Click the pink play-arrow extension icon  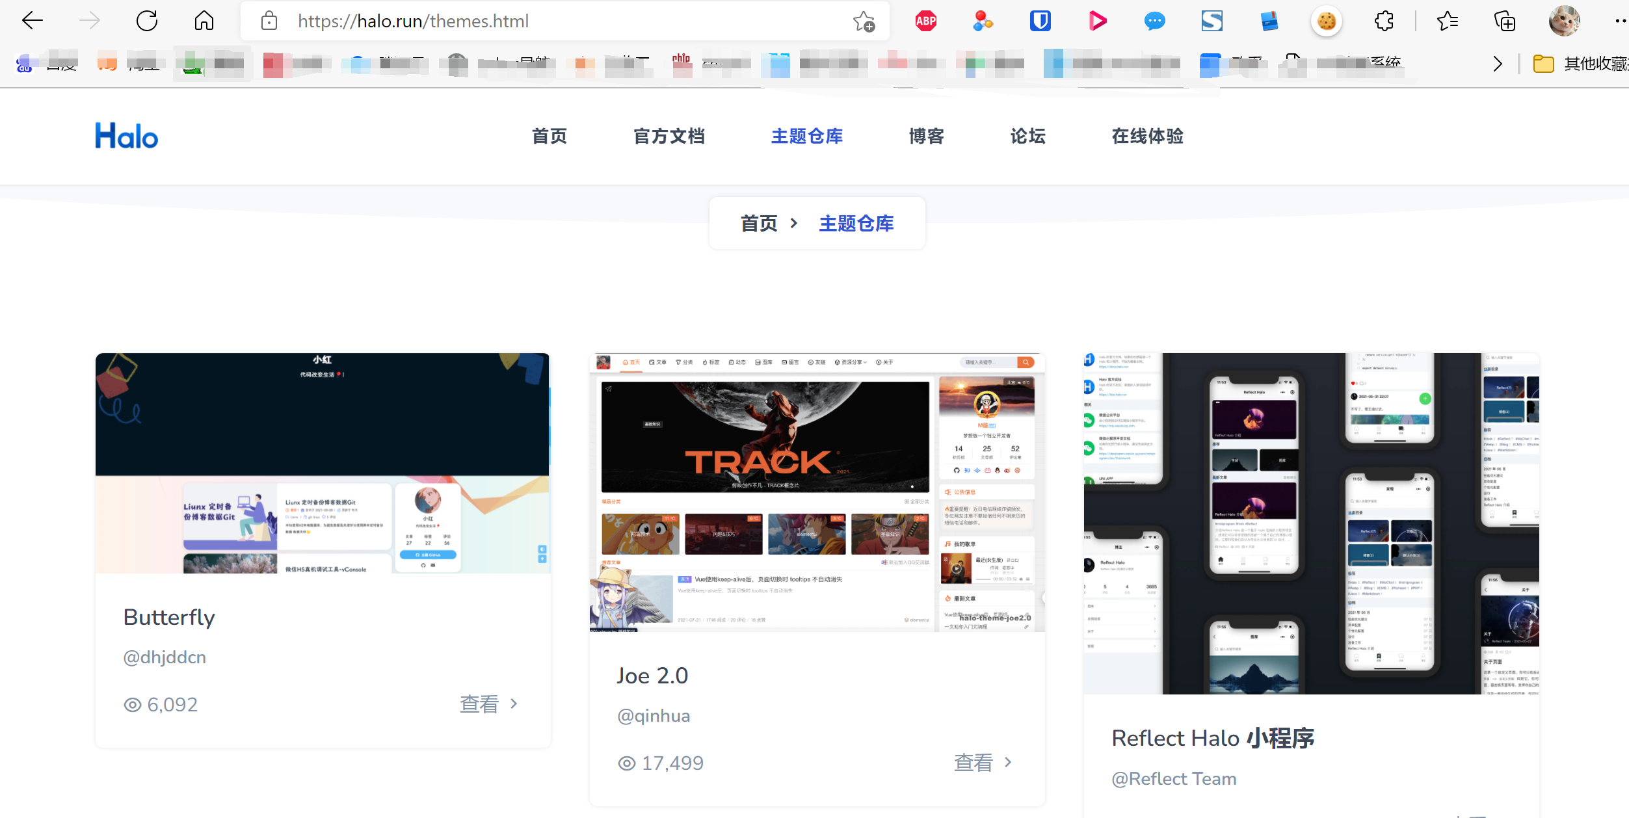point(1097,21)
